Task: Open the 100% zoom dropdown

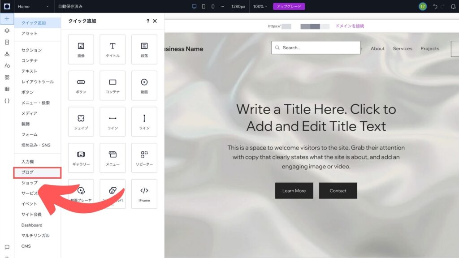Action: (x=260, y=6)
